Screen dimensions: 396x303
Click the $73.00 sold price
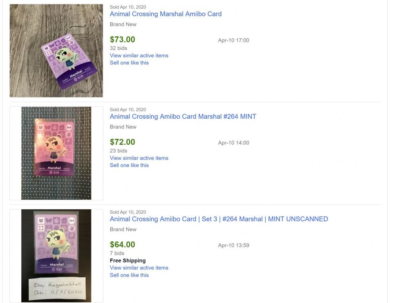pyautogui.click(x=122, y=40)
